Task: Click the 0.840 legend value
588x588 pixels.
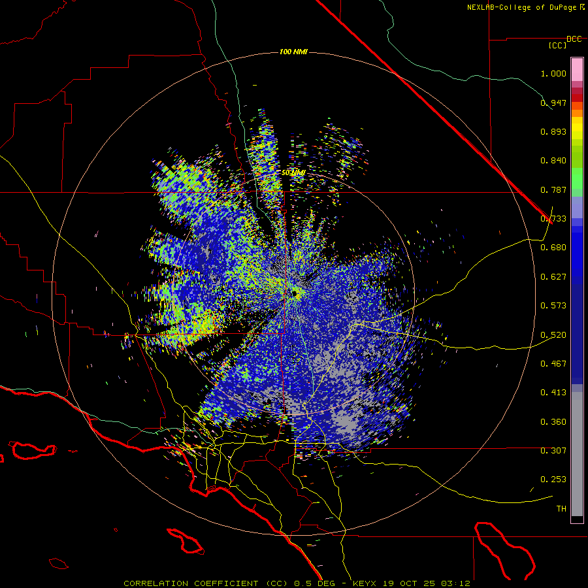Action: click(x=553, y=161)
